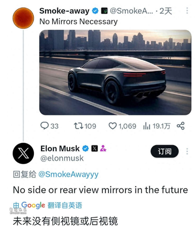
Task: Open Elon Musk's X logo avatar
Action: point(23,153)
